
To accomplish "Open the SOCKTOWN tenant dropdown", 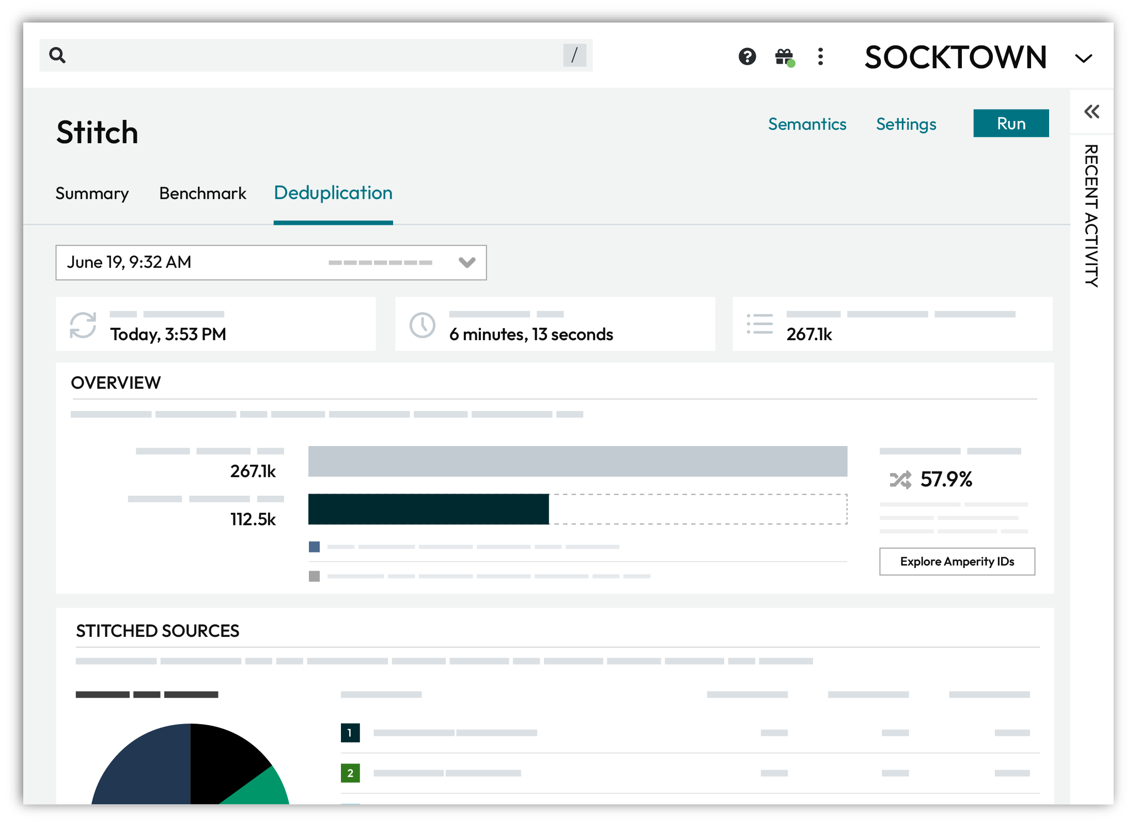I will coord(1083,58).
